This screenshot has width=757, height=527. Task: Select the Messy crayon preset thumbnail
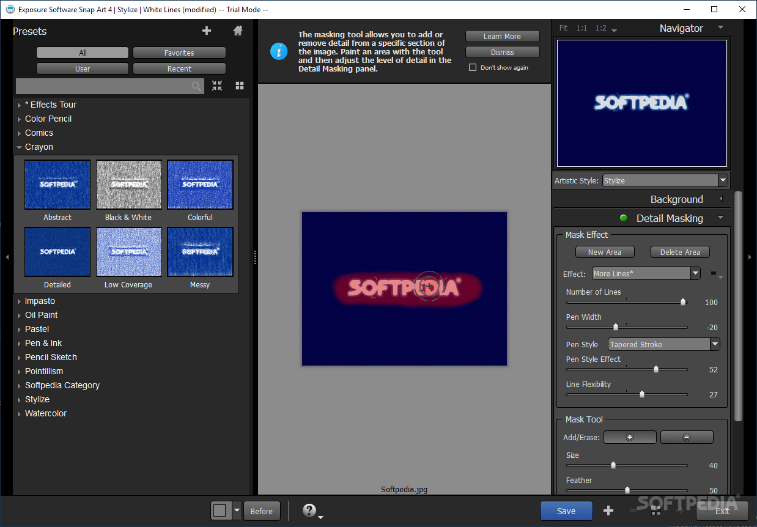(200, 252)
